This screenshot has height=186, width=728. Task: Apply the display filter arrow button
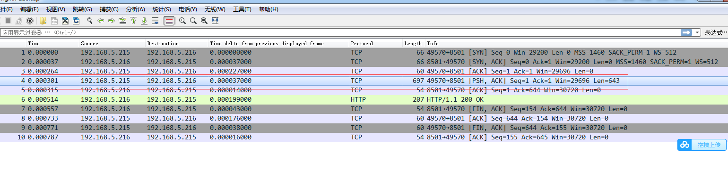click(686, 32)
